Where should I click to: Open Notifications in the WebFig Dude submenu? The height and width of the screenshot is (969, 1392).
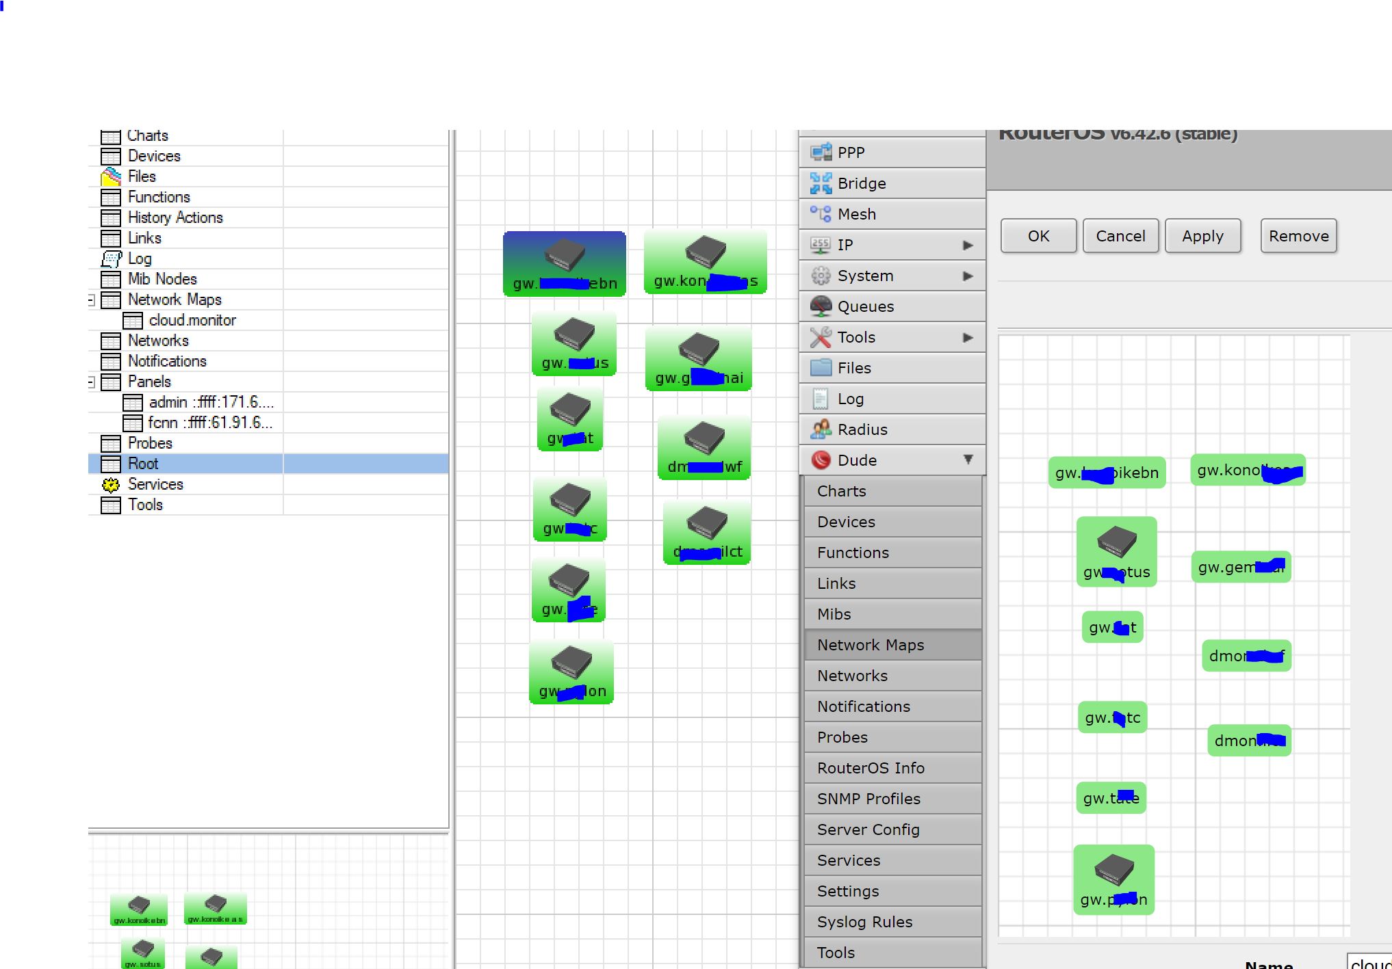tap(893, 706)
